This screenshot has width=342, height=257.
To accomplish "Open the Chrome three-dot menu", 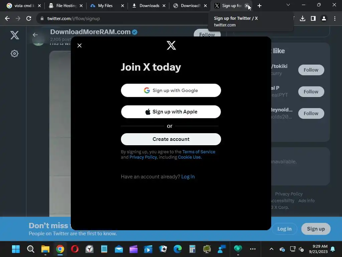I will (335, 19).
